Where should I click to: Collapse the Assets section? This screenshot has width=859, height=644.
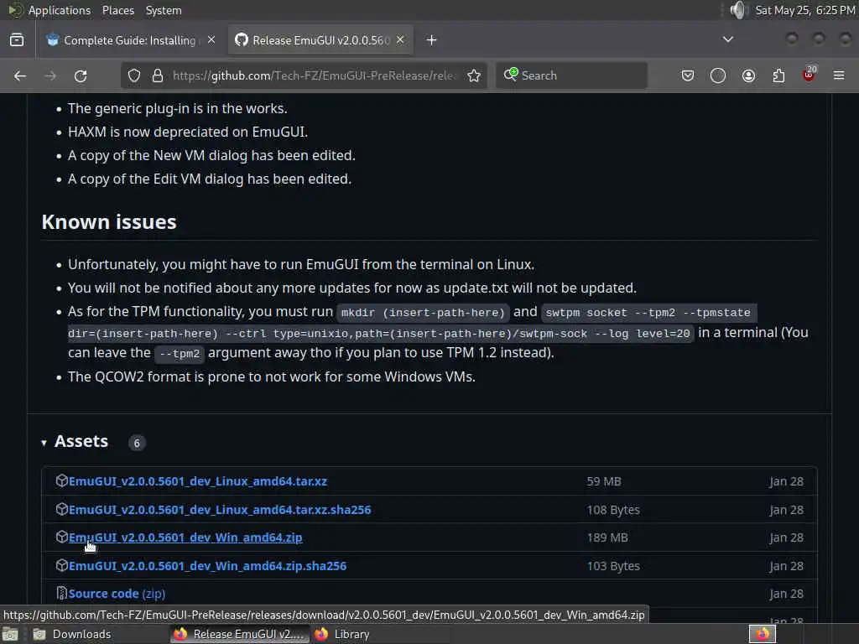tap(44, 443)
